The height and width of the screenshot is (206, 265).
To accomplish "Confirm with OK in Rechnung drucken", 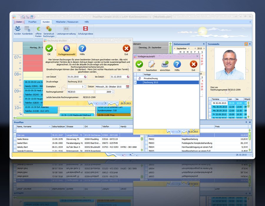I will pos(49,50).
